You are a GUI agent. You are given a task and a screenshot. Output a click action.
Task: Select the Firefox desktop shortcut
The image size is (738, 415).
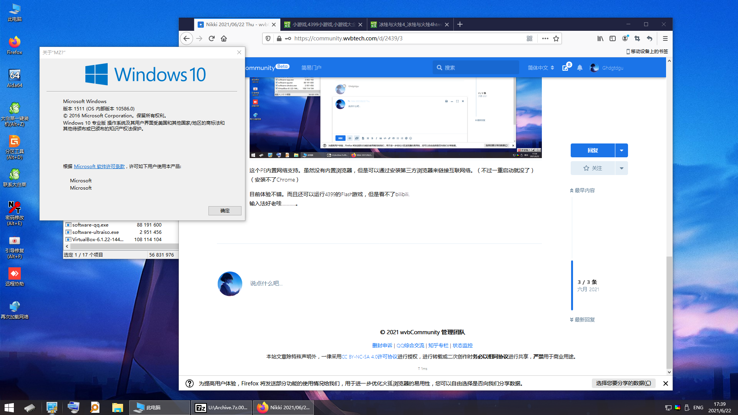pyautogui.click(x=15, y=45)
